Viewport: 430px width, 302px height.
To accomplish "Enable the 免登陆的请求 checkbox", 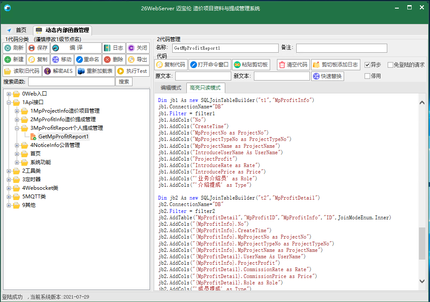I will point(390,65).
